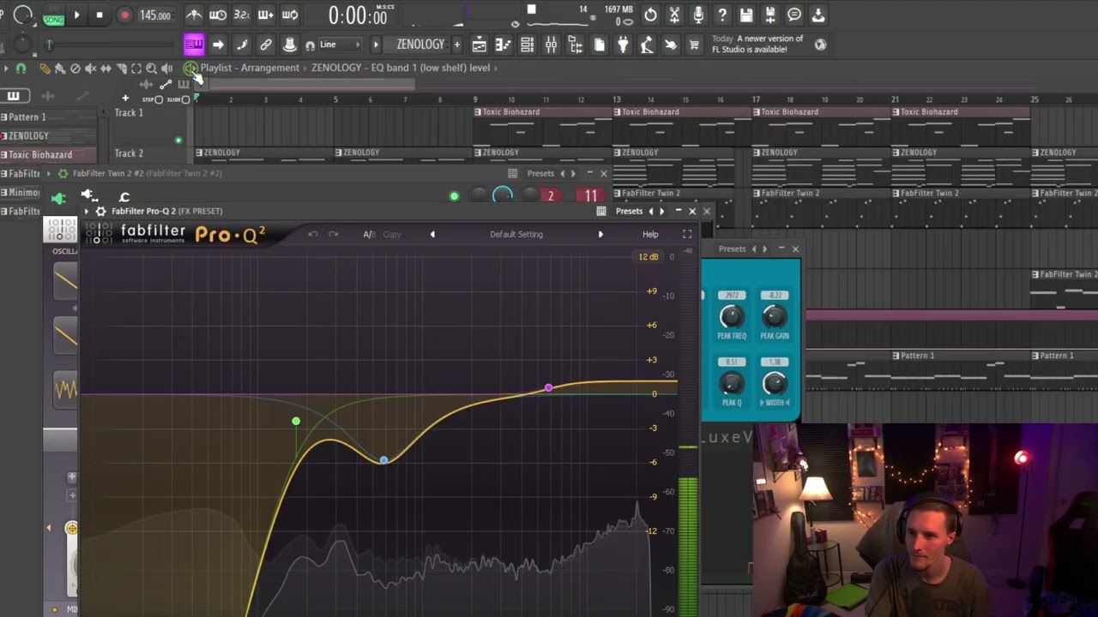1098x617 pixels.
Task: Open the Line snap dropdown
Action: [340, 45]
